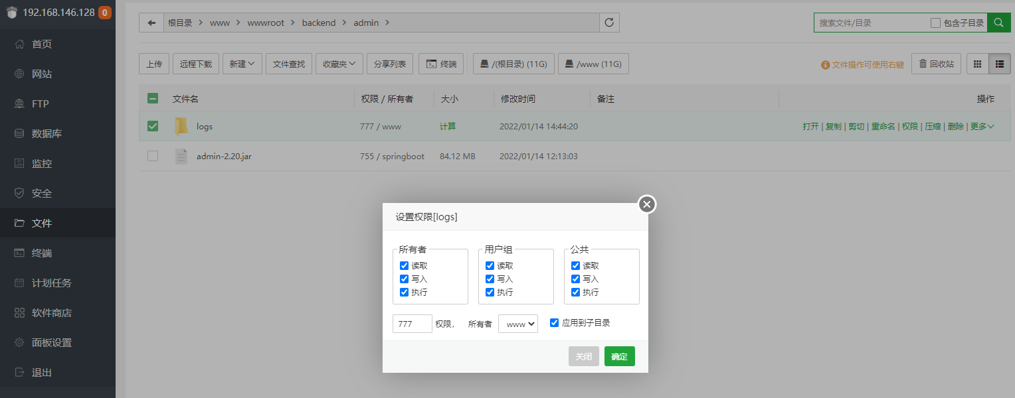Open Database (数据库) in sidebar
The height and width of the screenshot is (398, 1015).
tap(46, 133)
